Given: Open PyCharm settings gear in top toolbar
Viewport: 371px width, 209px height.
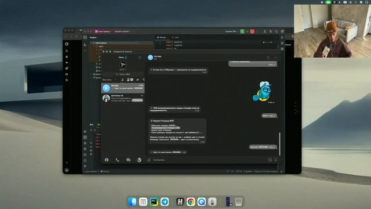Looking at the screenshot, I should point(282,31).
